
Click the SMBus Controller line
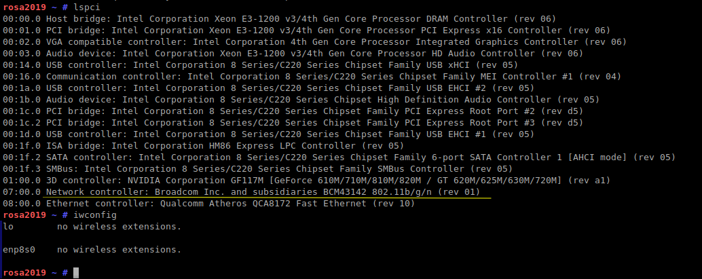click(x=257, y=168)
